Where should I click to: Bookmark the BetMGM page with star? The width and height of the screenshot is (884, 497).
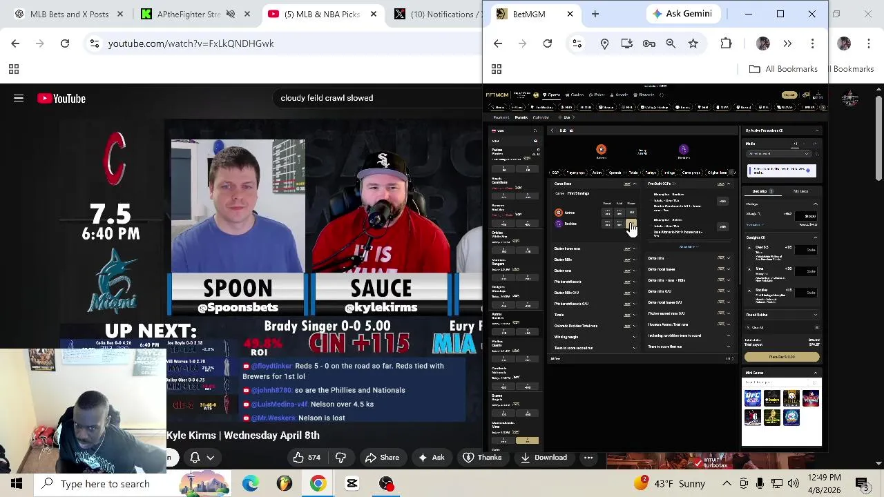pyautogui.click(x=693, y=43)
